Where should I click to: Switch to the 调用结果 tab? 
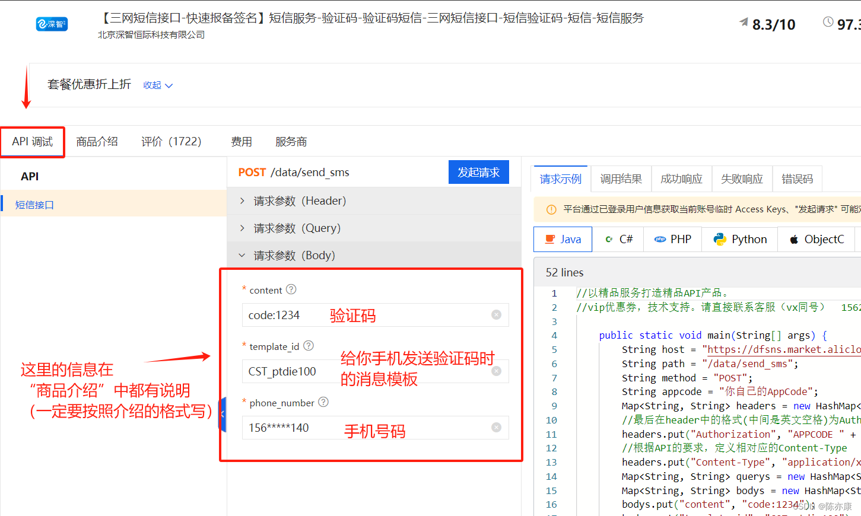click(x=621, y=179)
